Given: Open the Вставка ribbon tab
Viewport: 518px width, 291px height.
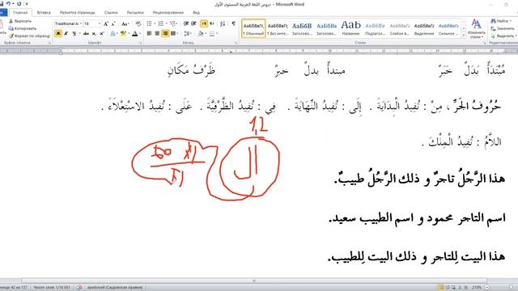Looking at the screenshot, I should click(44, 13).
